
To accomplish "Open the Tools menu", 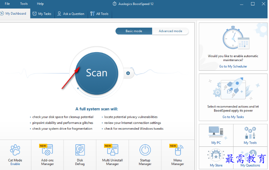I will pyautogui.click(x=24, y=4).
